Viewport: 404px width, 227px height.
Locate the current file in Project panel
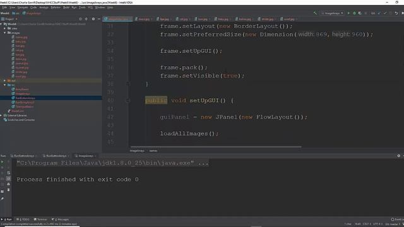pyautogui.click(x=80, y=19)
